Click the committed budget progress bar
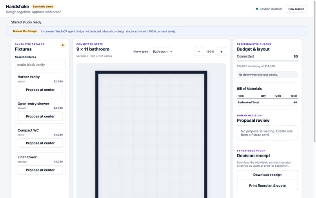316x198 pixels. tap(267, 61)
